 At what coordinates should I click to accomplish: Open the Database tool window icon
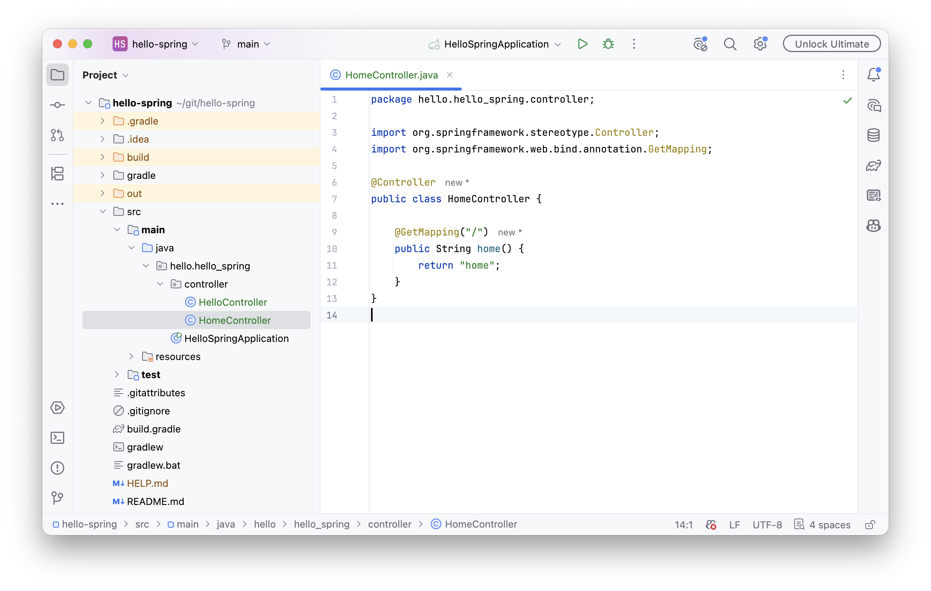(874, 135)
